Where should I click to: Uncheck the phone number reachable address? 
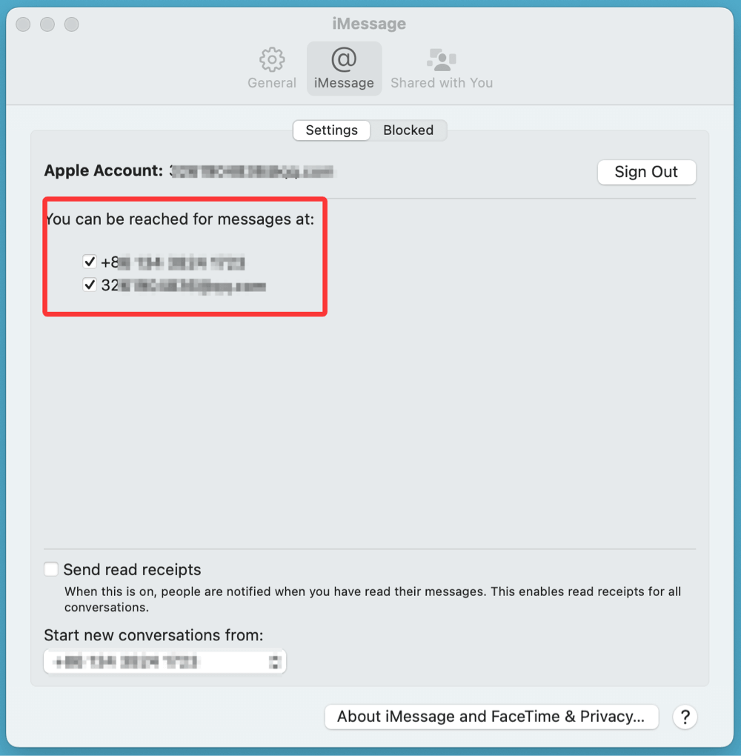tap(89, 261)
